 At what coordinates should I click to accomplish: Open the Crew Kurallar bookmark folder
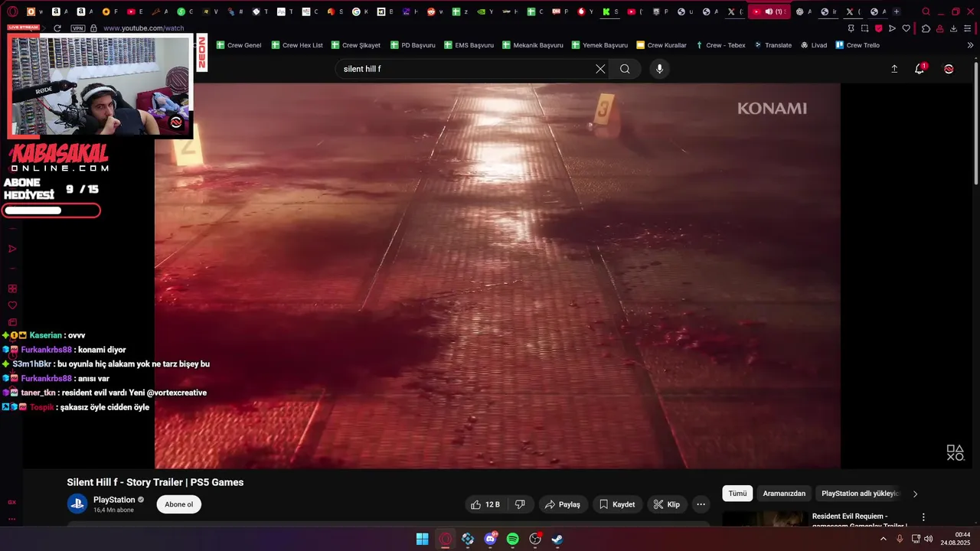coord(661,45)
